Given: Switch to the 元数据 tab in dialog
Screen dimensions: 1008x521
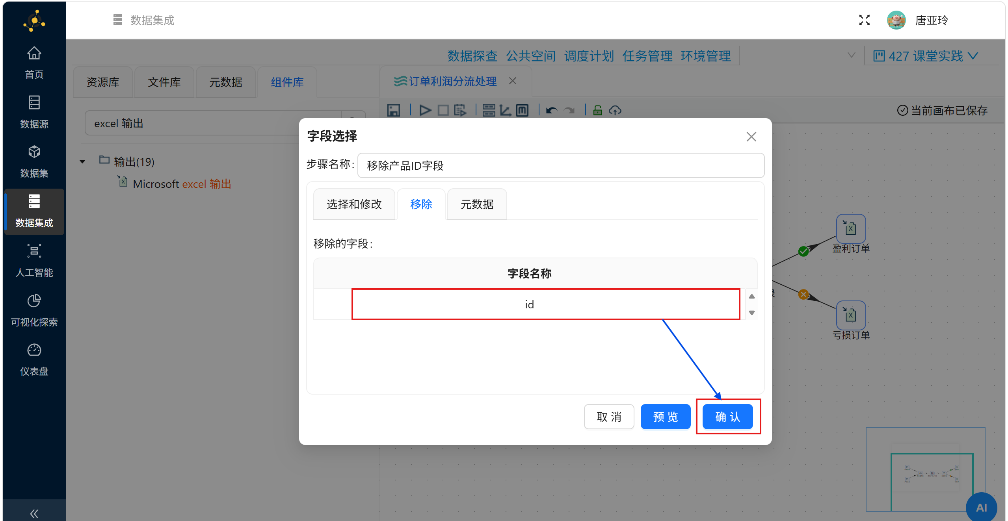Looking at the screenshot, I should (477, 204).
